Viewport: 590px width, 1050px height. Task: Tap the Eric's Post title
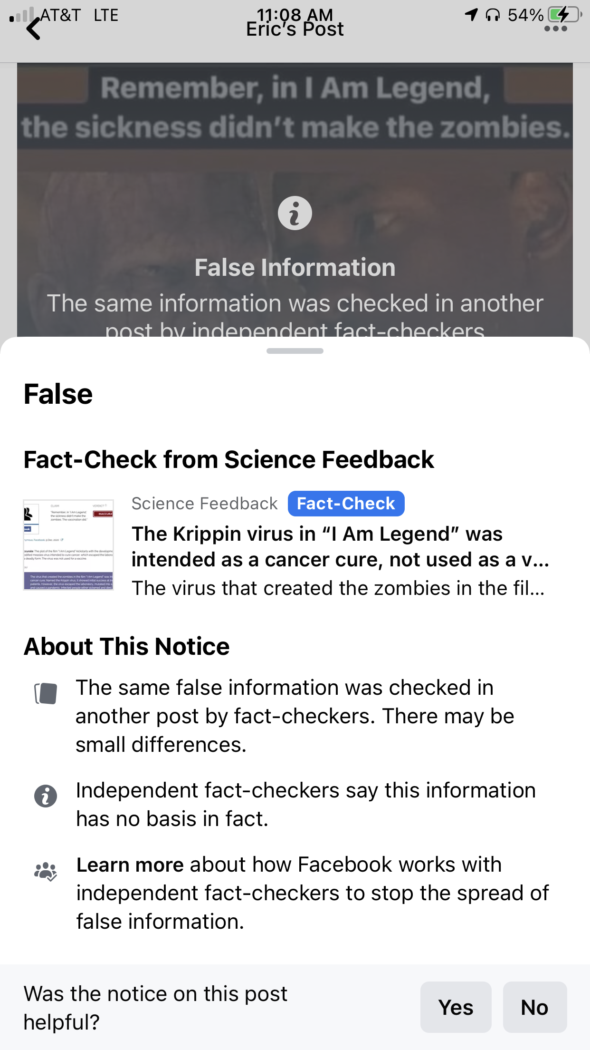point(295,29)
